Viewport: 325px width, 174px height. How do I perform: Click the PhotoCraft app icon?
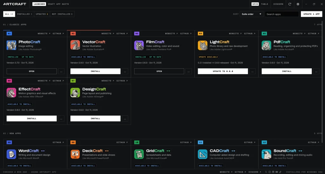(x=11, y=45)
